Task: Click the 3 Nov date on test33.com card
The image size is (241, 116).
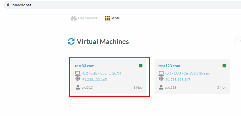Action: click(138, 88)
